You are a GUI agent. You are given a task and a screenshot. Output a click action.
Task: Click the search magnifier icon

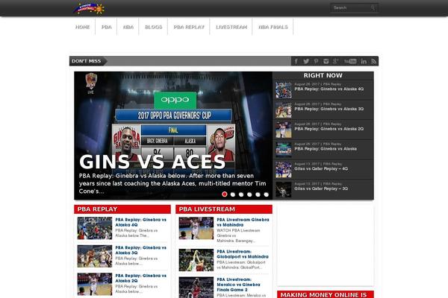pyautogui.click(x=373, y=7)
